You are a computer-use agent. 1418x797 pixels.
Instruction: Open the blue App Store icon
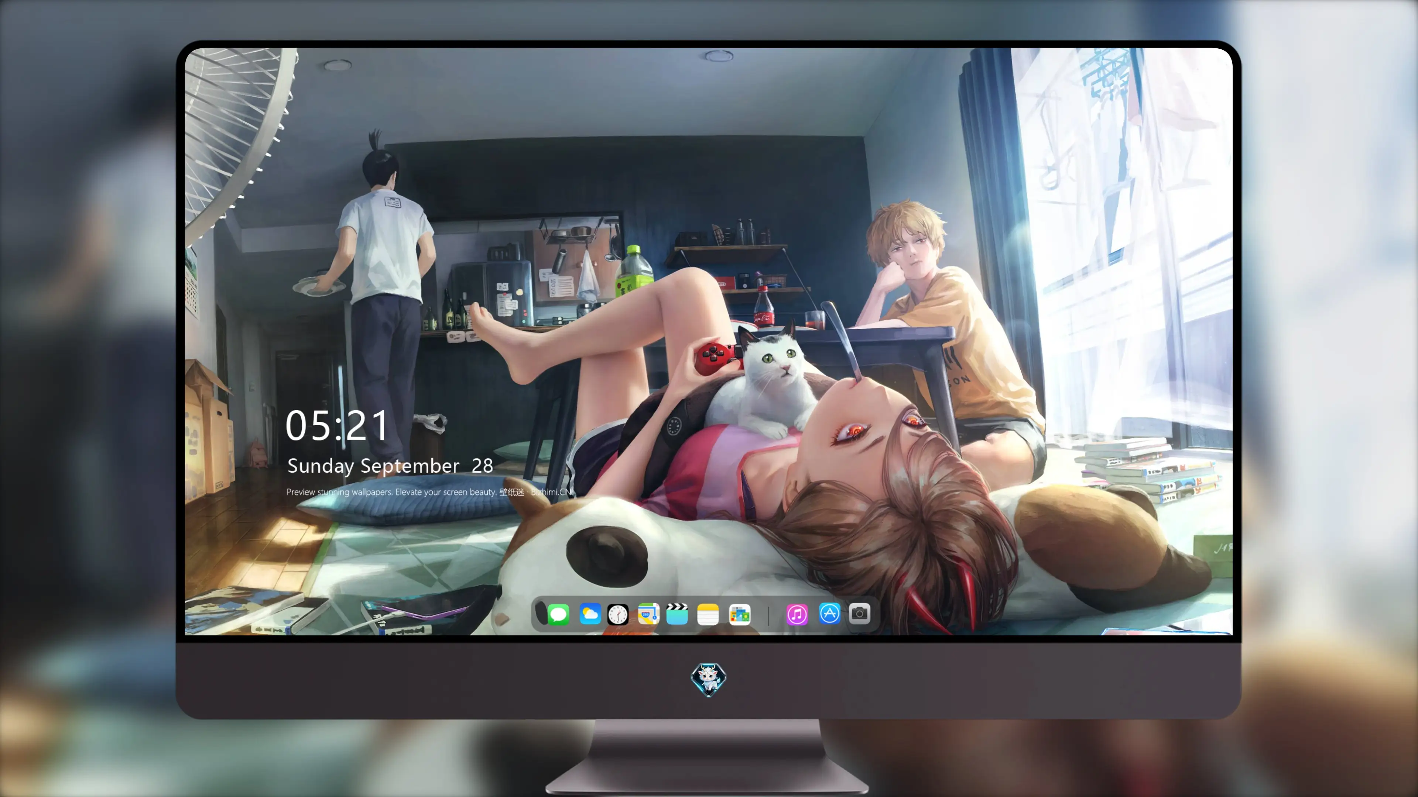tap(829, 613)
